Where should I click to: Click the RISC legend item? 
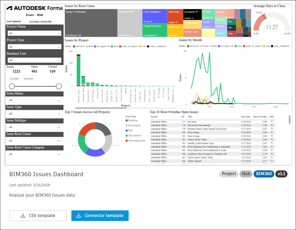[129, 131]
